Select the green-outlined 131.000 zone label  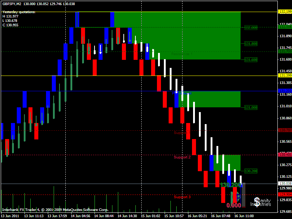point(251,107)
